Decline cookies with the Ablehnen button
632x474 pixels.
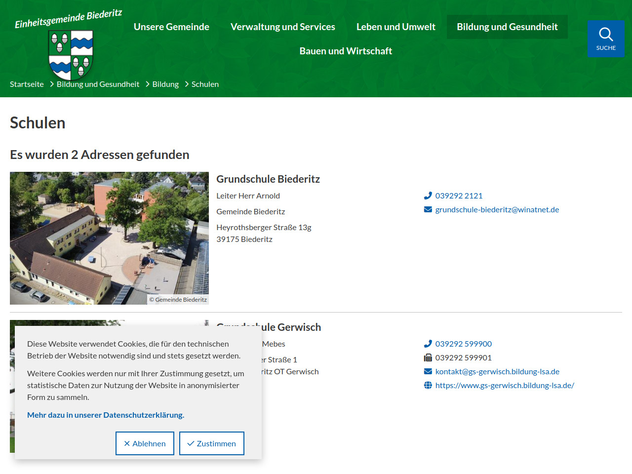tap(145, 443)
